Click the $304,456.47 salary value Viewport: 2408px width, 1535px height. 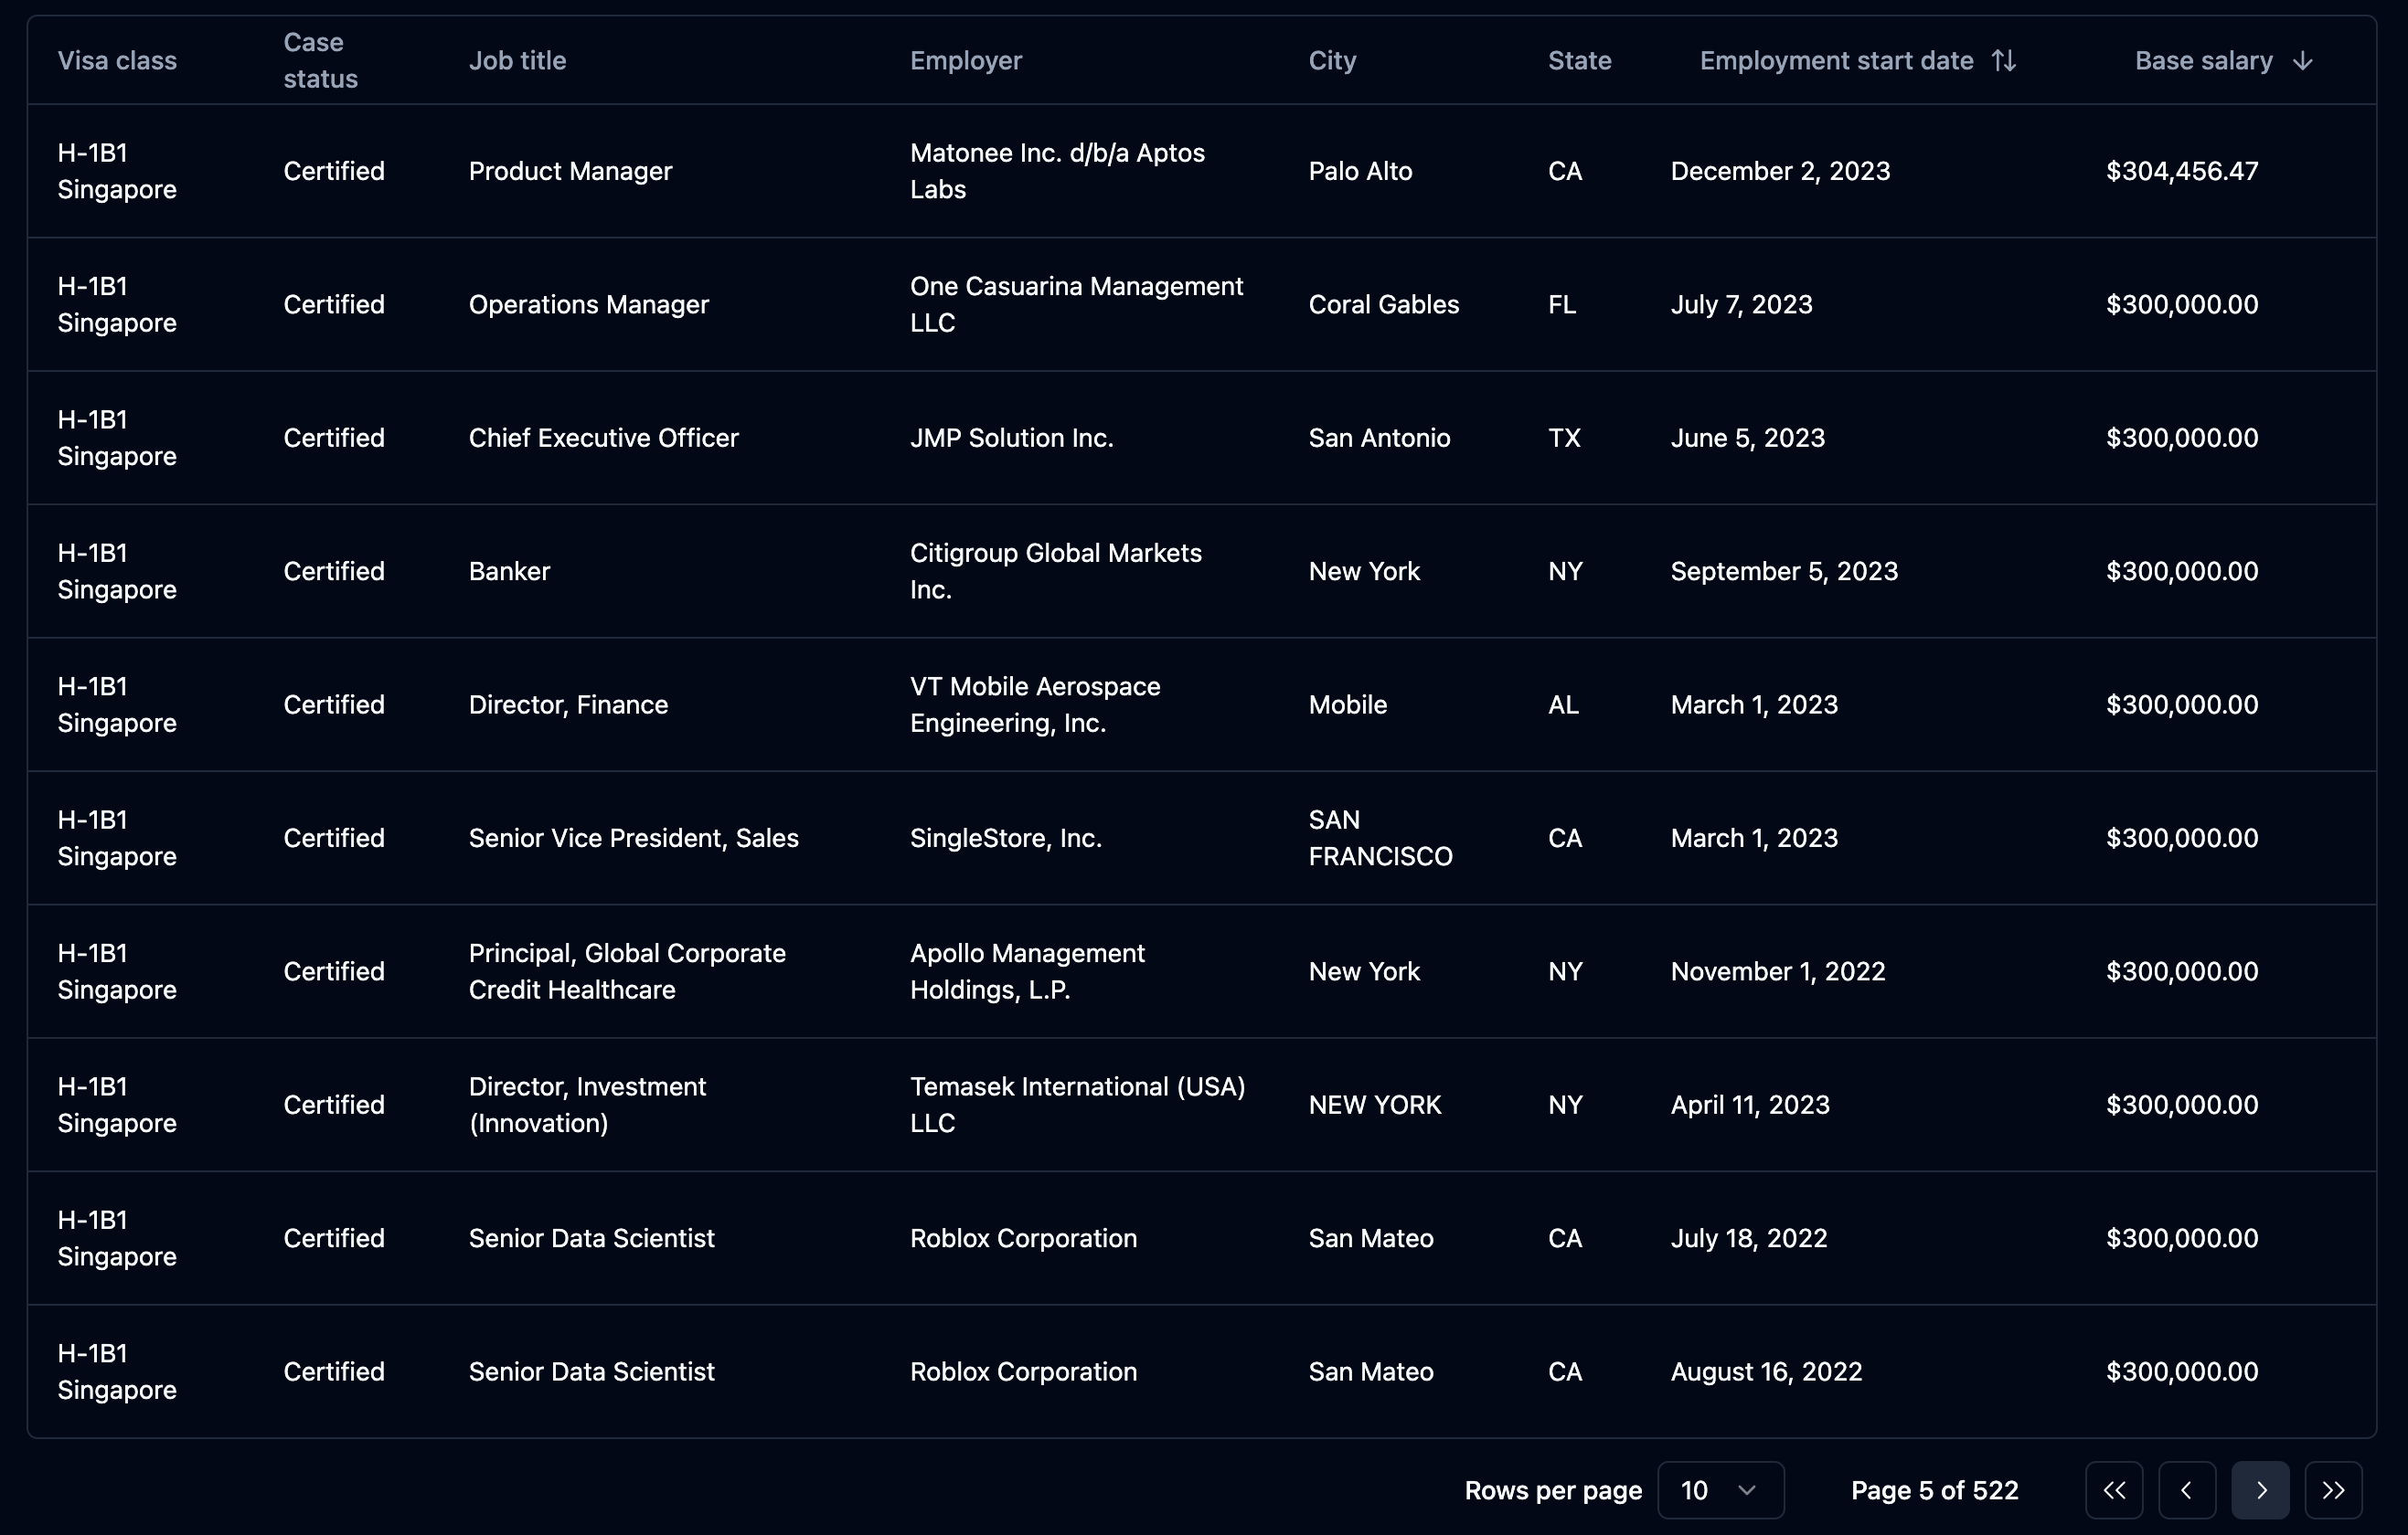coord(2182,171)
